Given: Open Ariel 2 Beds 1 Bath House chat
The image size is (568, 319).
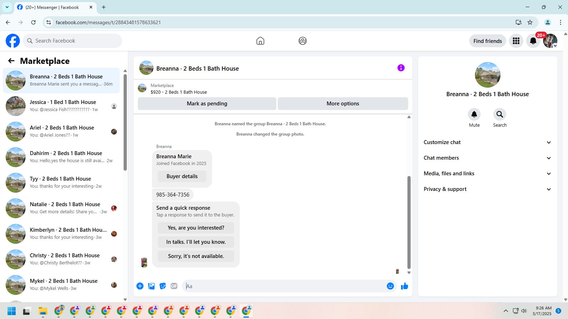Looking at the screenshot, I should pos(61,132).
